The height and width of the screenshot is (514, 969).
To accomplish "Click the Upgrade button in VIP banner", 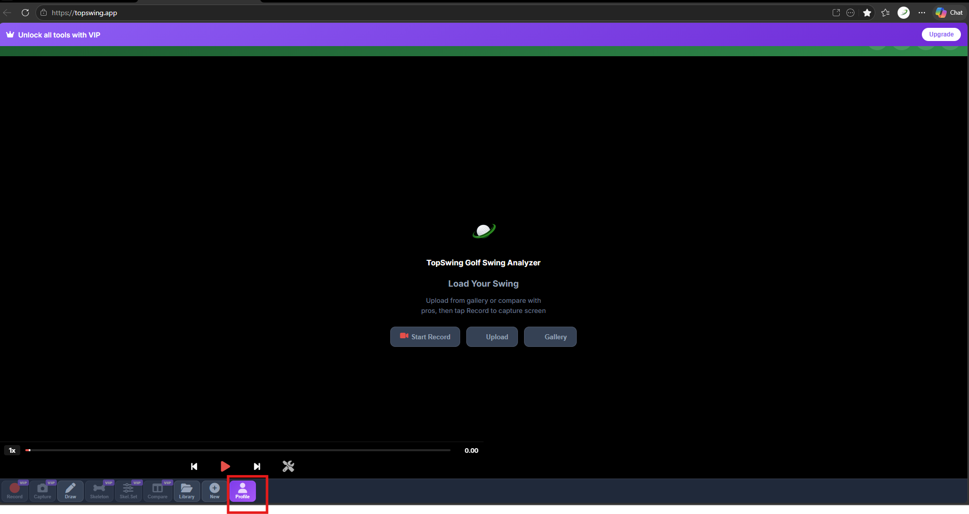I will click(941, 34).
